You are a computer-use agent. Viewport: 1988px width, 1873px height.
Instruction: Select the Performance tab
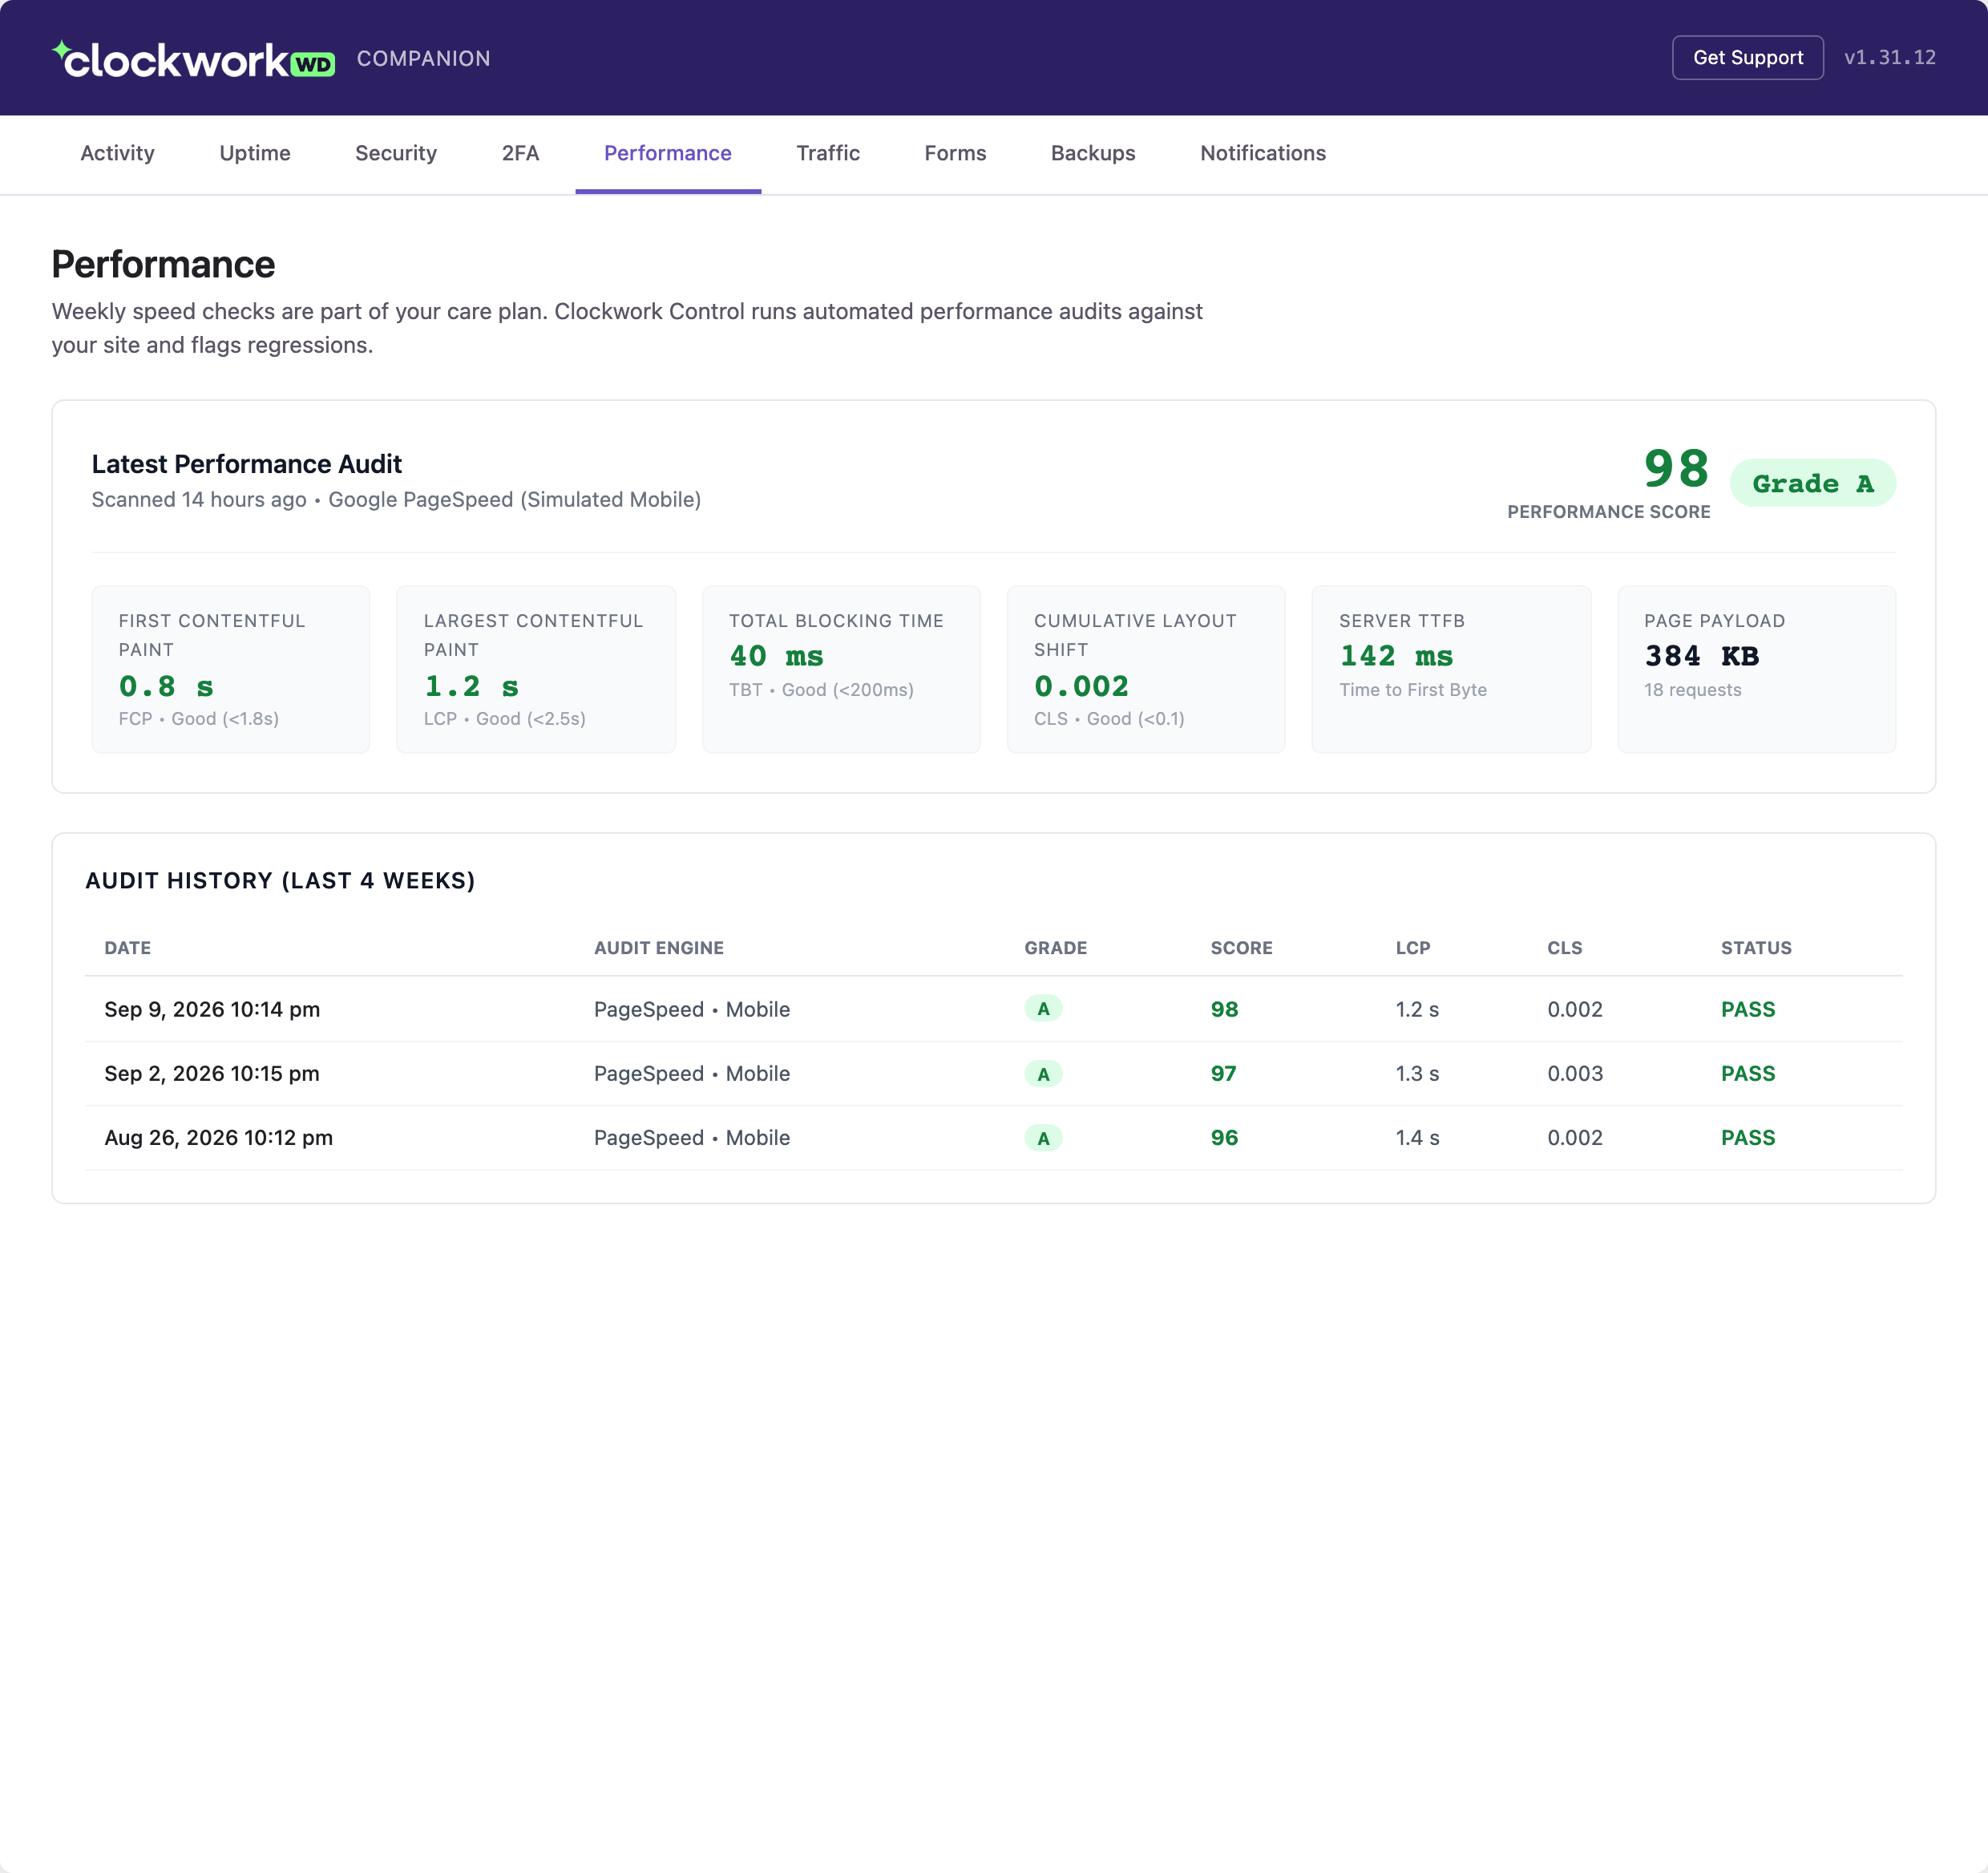pyautogui.click(x=668, y=153)
